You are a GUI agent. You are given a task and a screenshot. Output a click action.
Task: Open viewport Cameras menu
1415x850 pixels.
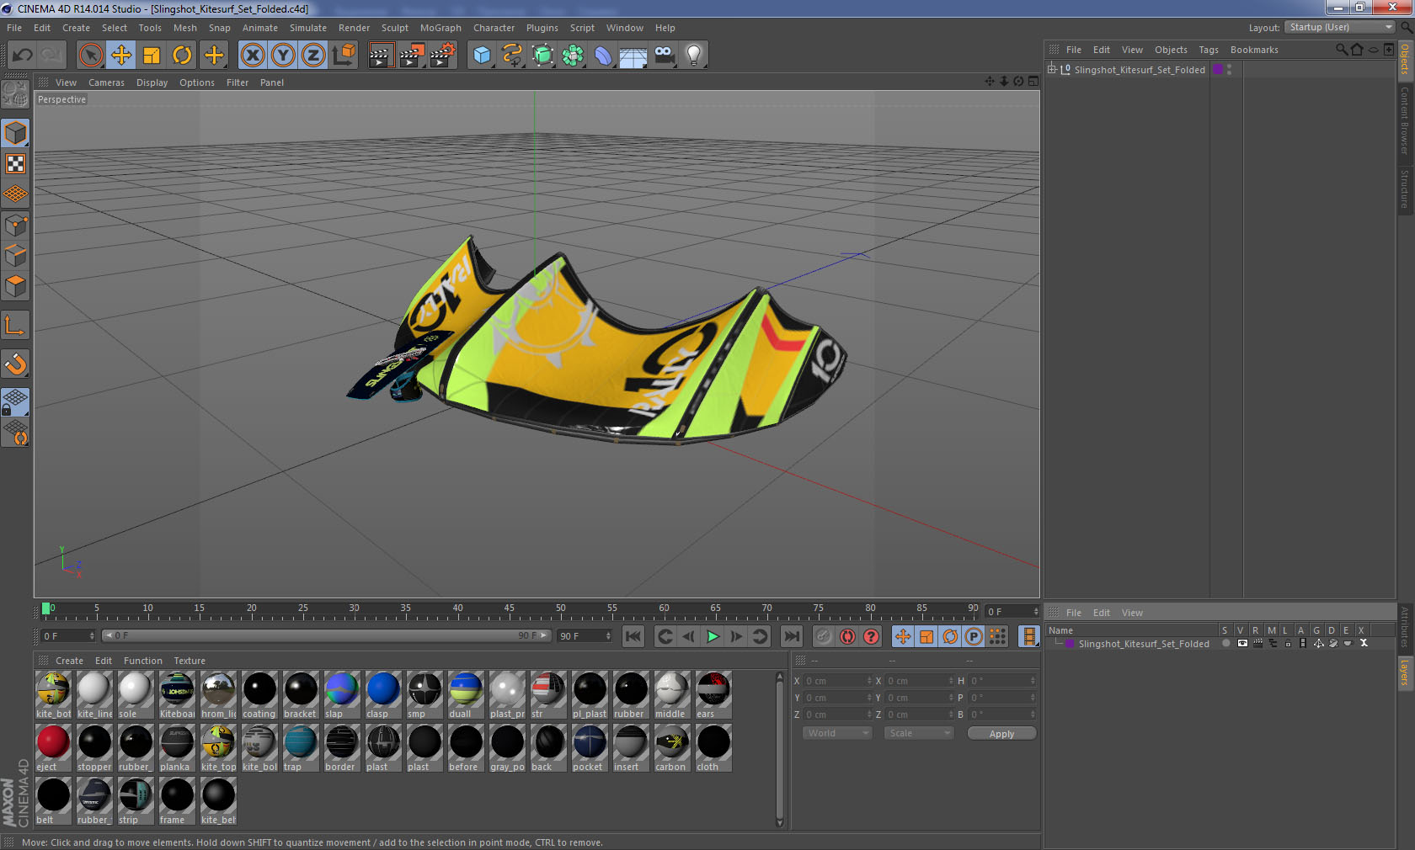point(106,82)
